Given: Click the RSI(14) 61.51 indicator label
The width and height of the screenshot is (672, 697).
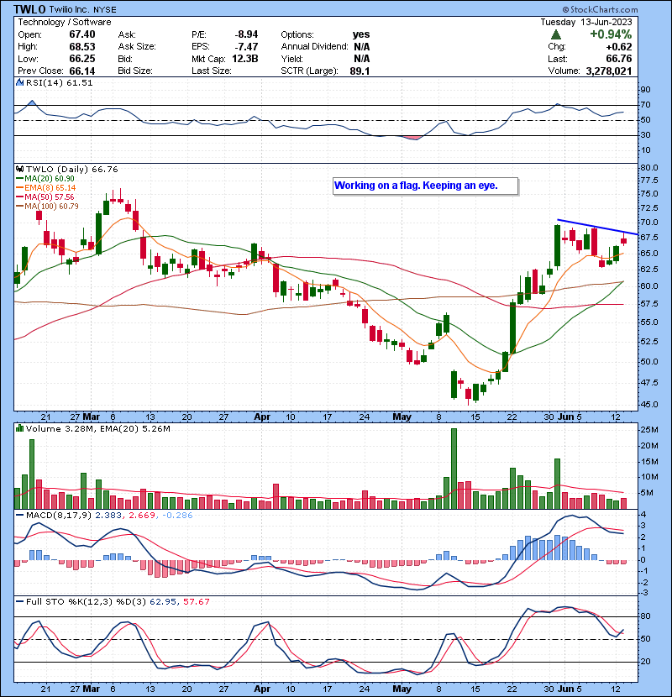Looking at the screenshot, I should (x=59, y=82).
